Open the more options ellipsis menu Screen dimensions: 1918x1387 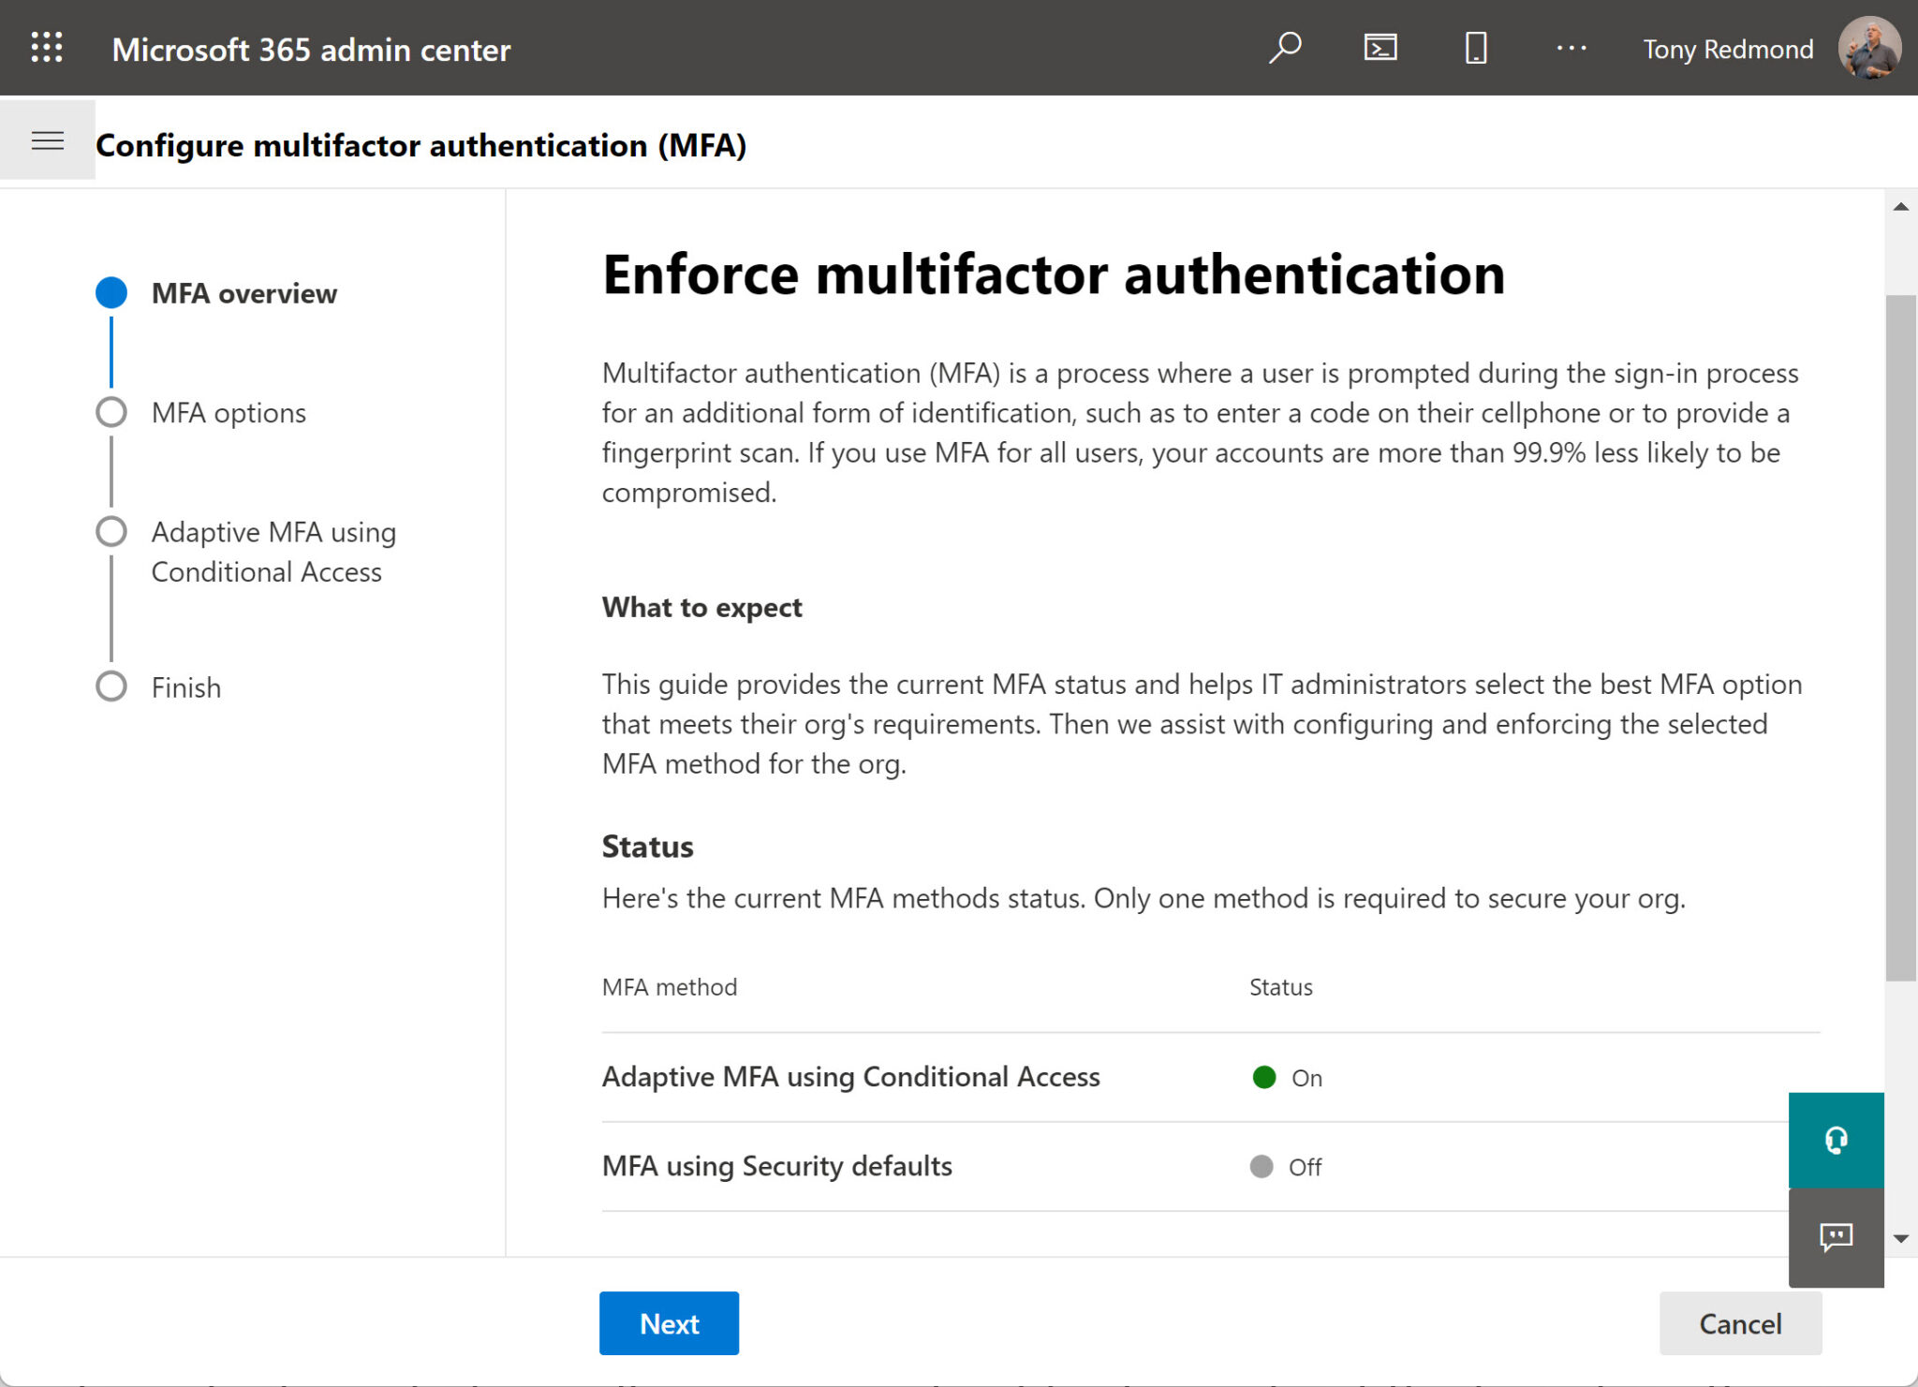point(1571,48)
